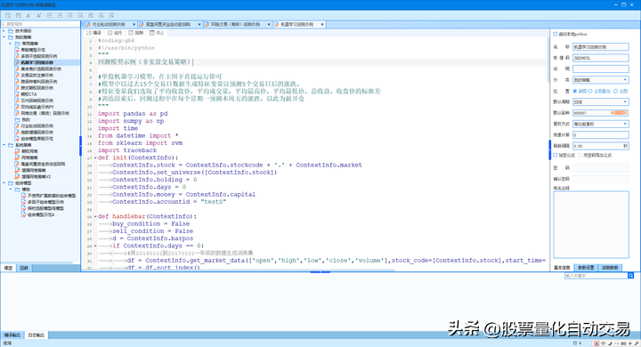The width and height of the screenshot is (641, 347).
Task: Select 跨品种套利回测示例 in strategy tree
Action: pos(39,82)
